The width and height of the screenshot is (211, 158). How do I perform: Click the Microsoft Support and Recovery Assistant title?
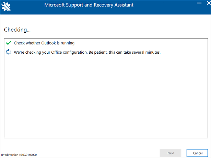click(89, 5)
